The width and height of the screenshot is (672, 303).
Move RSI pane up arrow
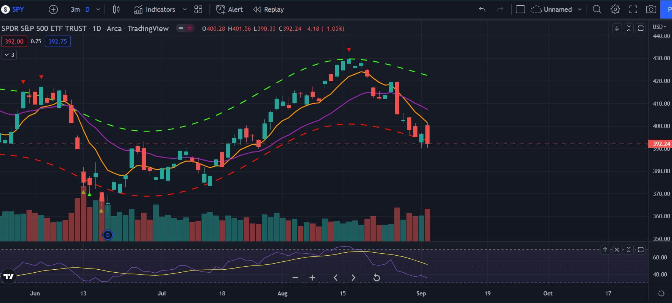coord(605,250)
